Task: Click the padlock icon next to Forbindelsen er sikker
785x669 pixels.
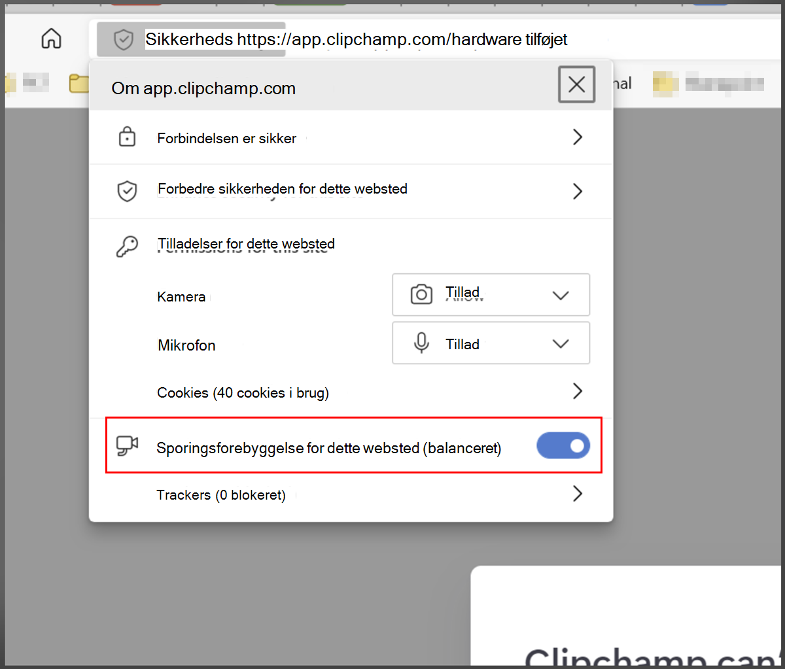Action: click(126, 137)
